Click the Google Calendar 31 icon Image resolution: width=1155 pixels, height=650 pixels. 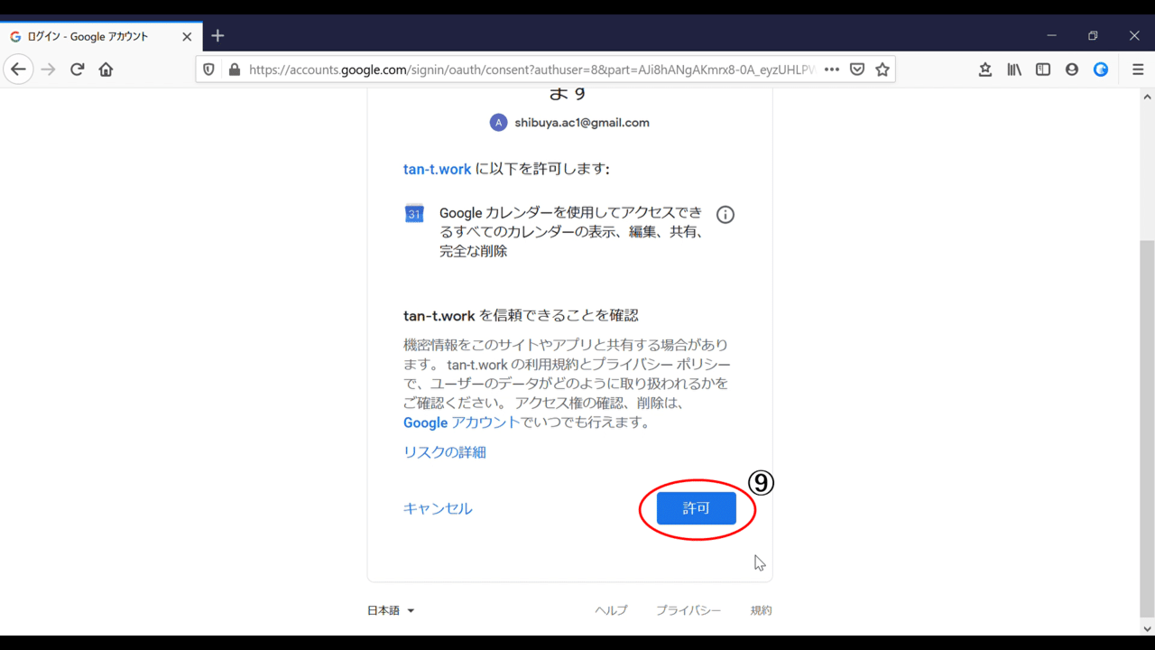point(414,213)
